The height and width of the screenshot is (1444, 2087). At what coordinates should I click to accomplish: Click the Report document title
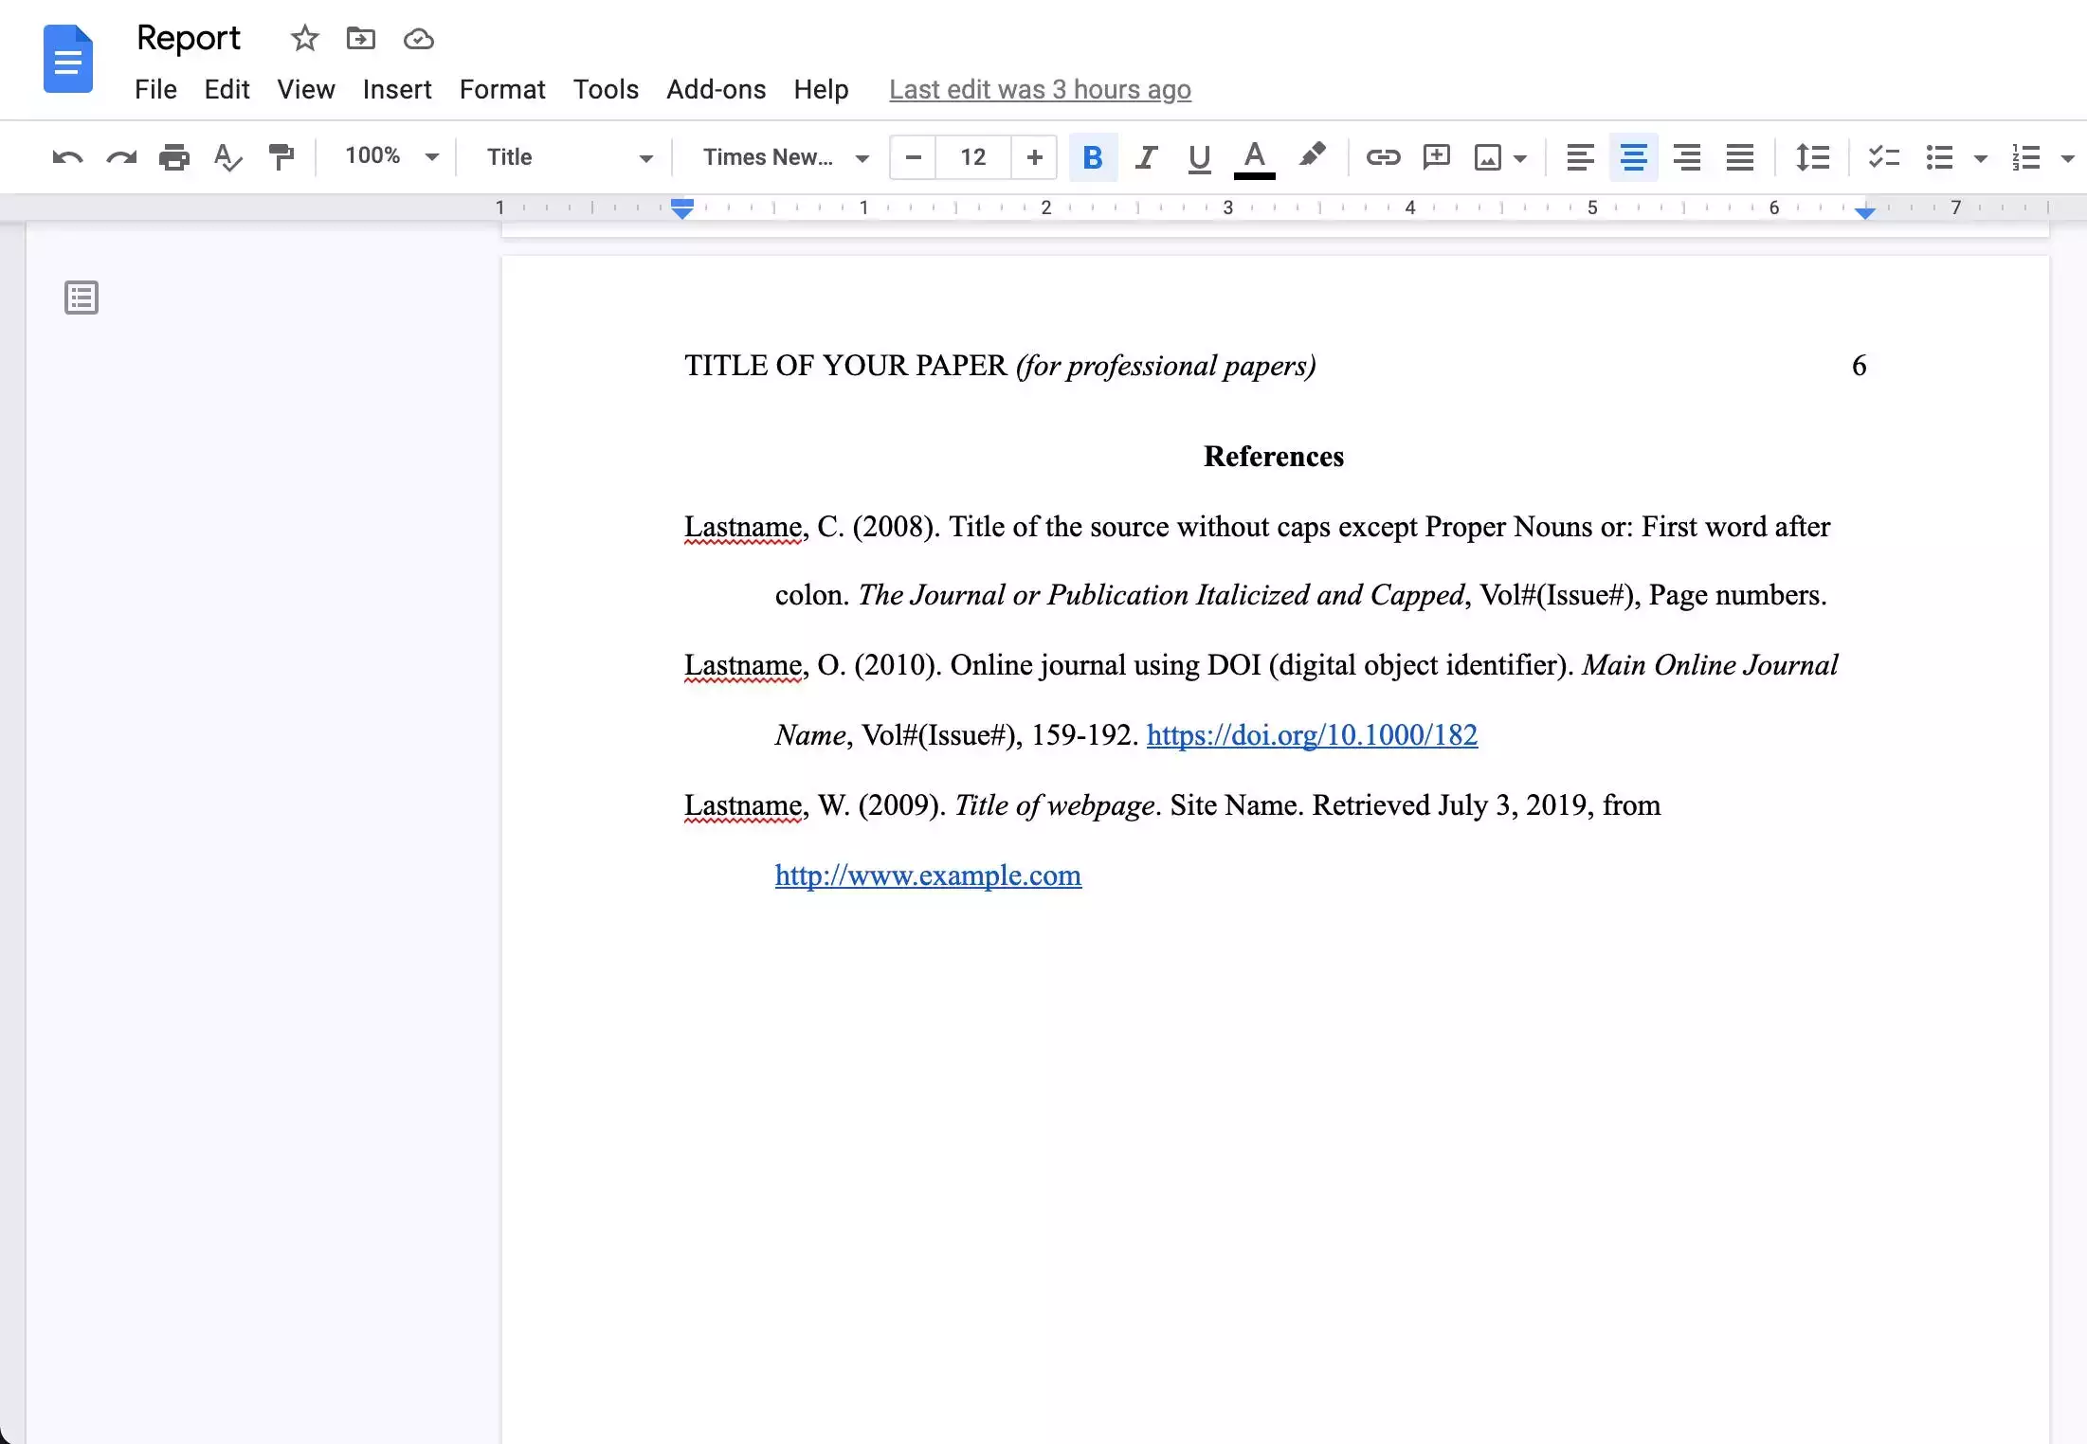pyautogui.click(x=189, y=39)
